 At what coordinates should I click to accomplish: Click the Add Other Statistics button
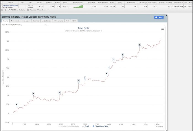pyautogui.click(x=17, y=10)
